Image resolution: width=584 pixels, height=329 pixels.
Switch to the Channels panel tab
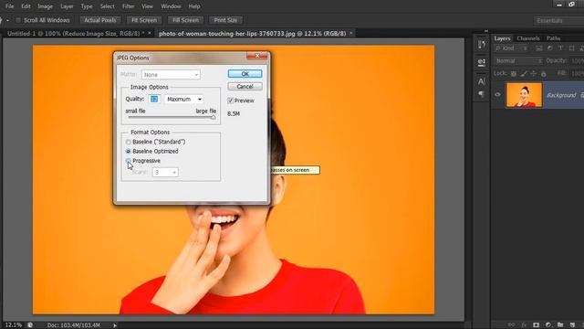(x=528, y=38)
